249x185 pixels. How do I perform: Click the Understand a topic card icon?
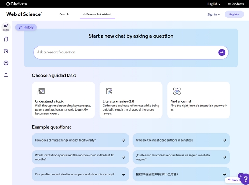(41, 91)
